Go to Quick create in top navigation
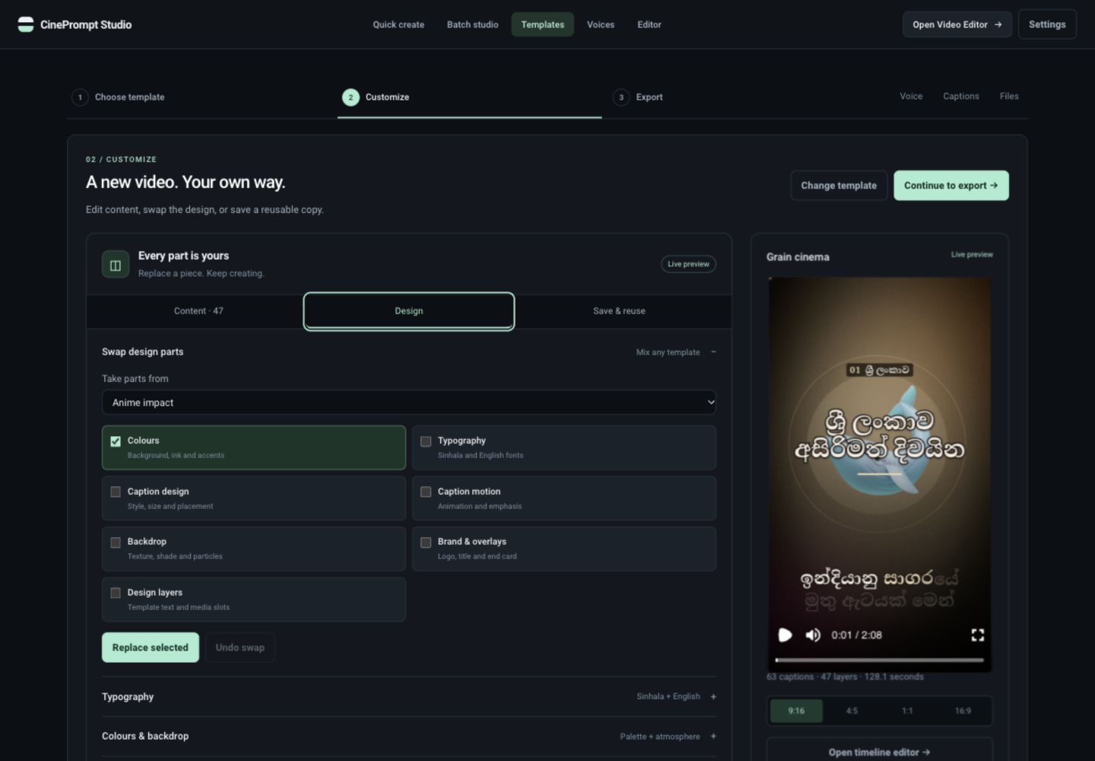Viewport: 1095px width, 761px height. [398, 24]
